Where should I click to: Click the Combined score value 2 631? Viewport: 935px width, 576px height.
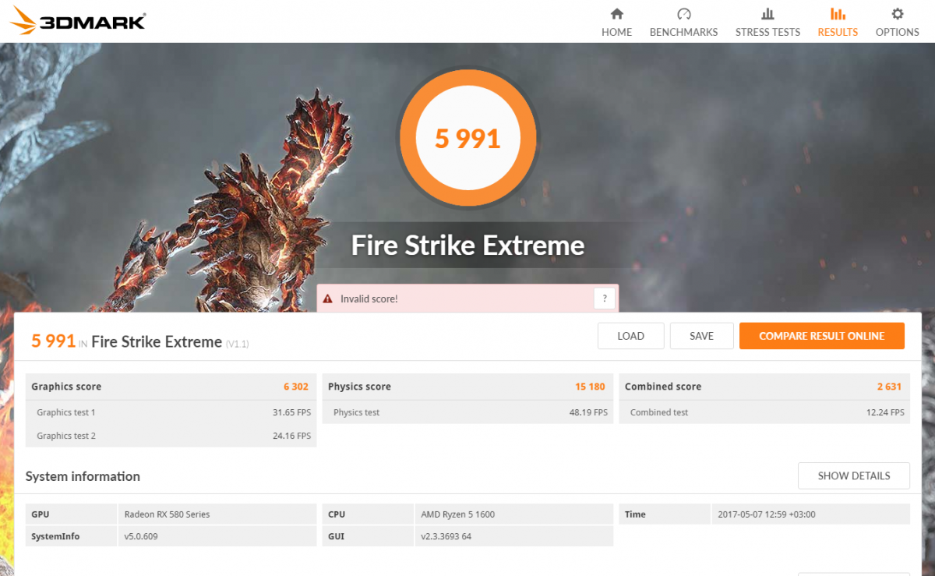tap(889, 387)
